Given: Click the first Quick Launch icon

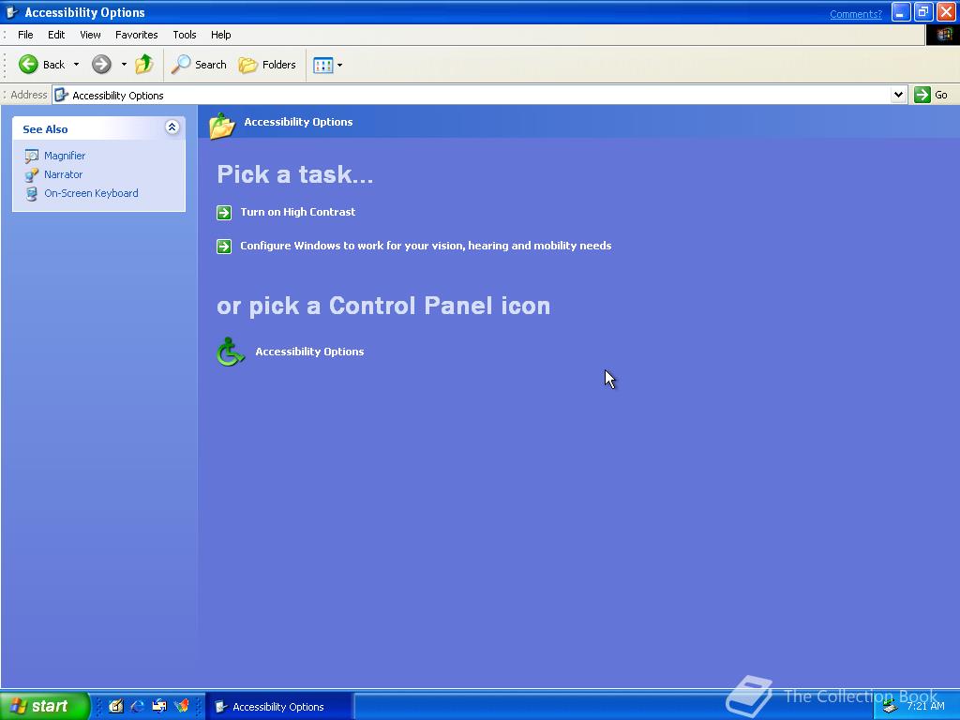Looking at the screenshot, I should coord(116,707).
